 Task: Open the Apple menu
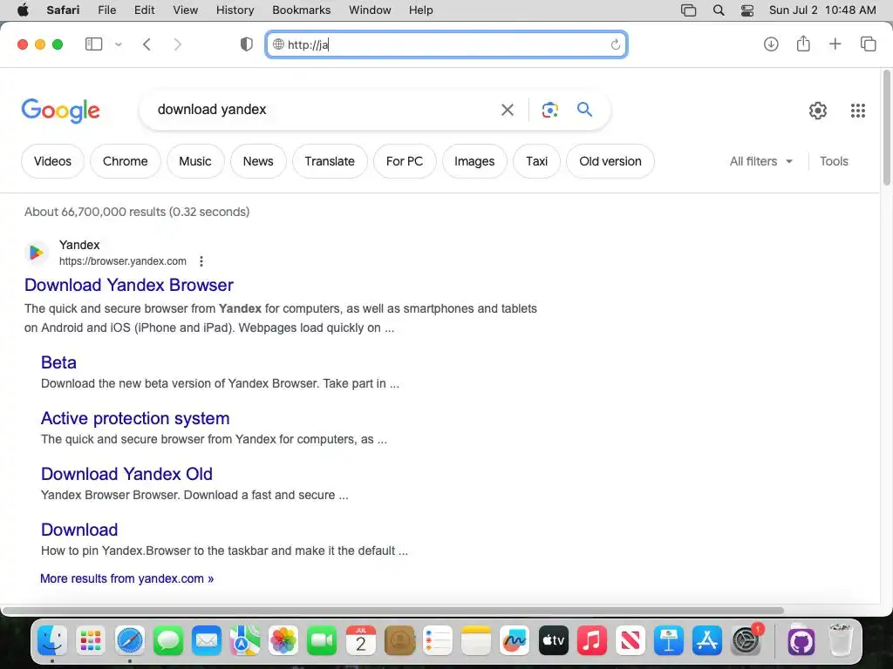click(24, 10)
